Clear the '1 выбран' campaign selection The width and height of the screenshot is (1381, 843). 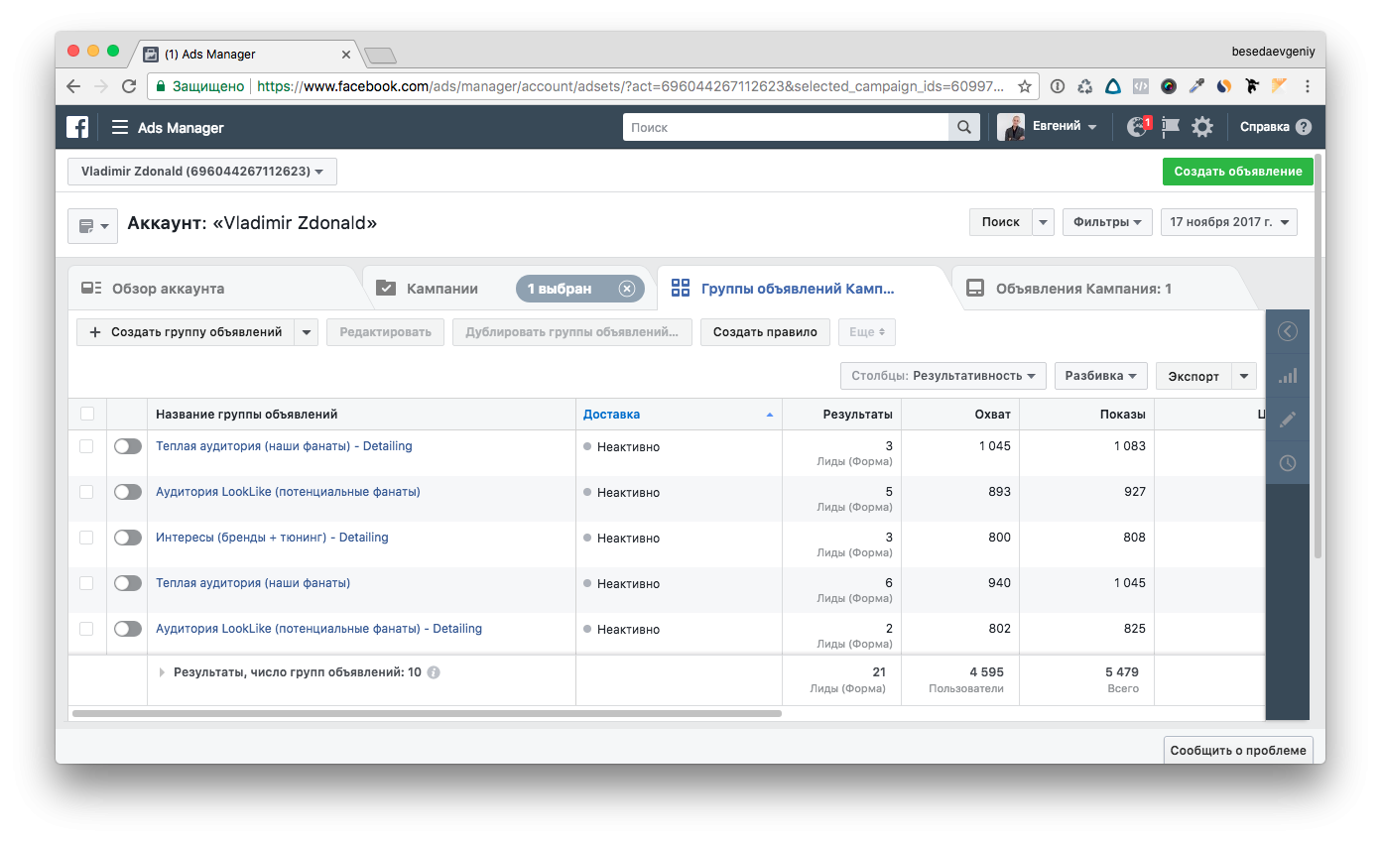626,289
